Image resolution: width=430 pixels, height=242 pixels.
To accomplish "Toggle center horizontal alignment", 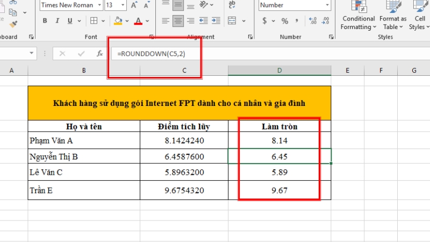I will click(x=178, y=21).
